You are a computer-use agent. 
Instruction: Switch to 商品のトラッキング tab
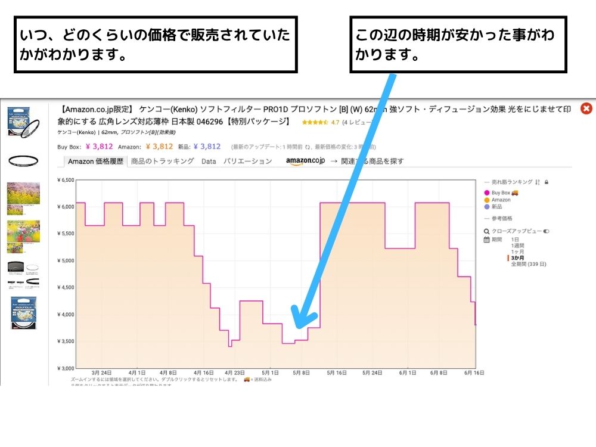162,161
